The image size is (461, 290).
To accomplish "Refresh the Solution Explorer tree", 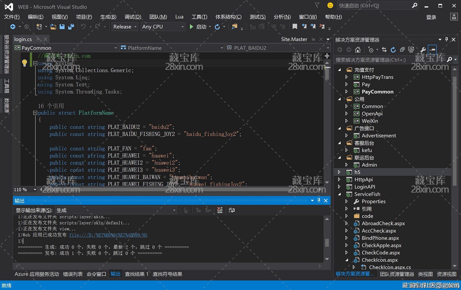I will point(393,50).
